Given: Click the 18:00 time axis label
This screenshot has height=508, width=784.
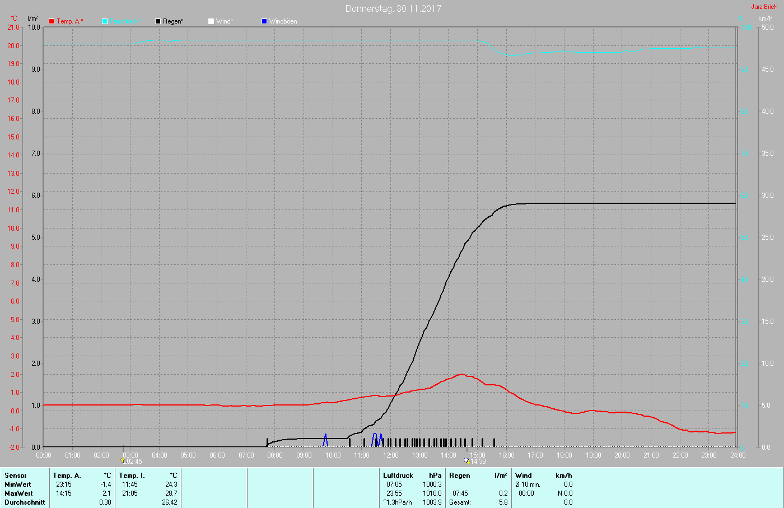Looking at the screenshot, I should point(564,455).
